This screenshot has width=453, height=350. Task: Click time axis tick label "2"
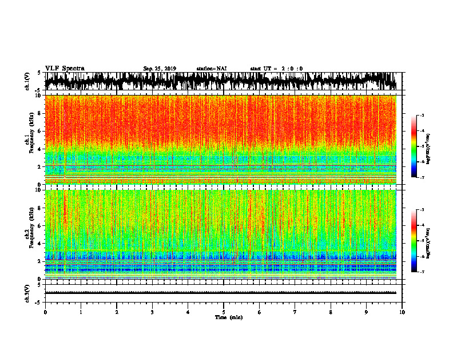pos(117,312)
